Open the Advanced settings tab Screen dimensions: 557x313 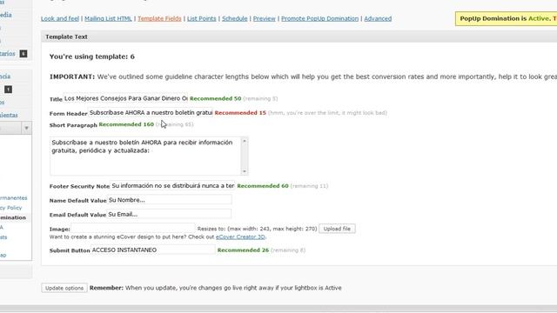(x=378, y=18)
